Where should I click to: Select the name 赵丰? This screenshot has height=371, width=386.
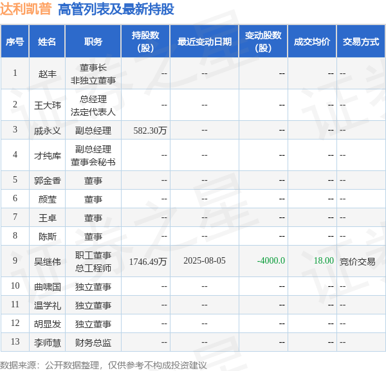[47, 74]
